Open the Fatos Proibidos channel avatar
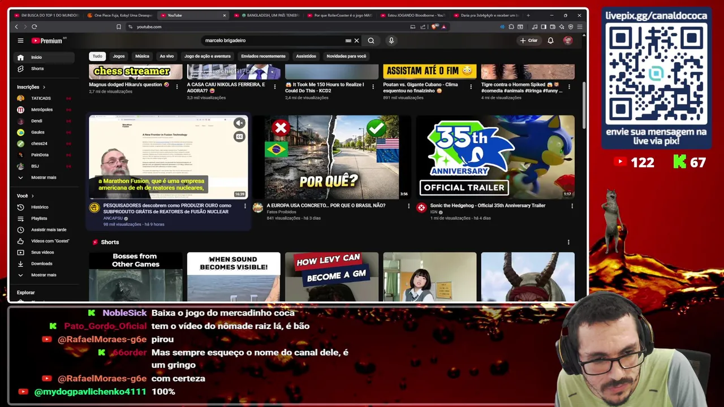Image resolution: width=724 pixels, height=407 pixels. click(x=258, y=208)
